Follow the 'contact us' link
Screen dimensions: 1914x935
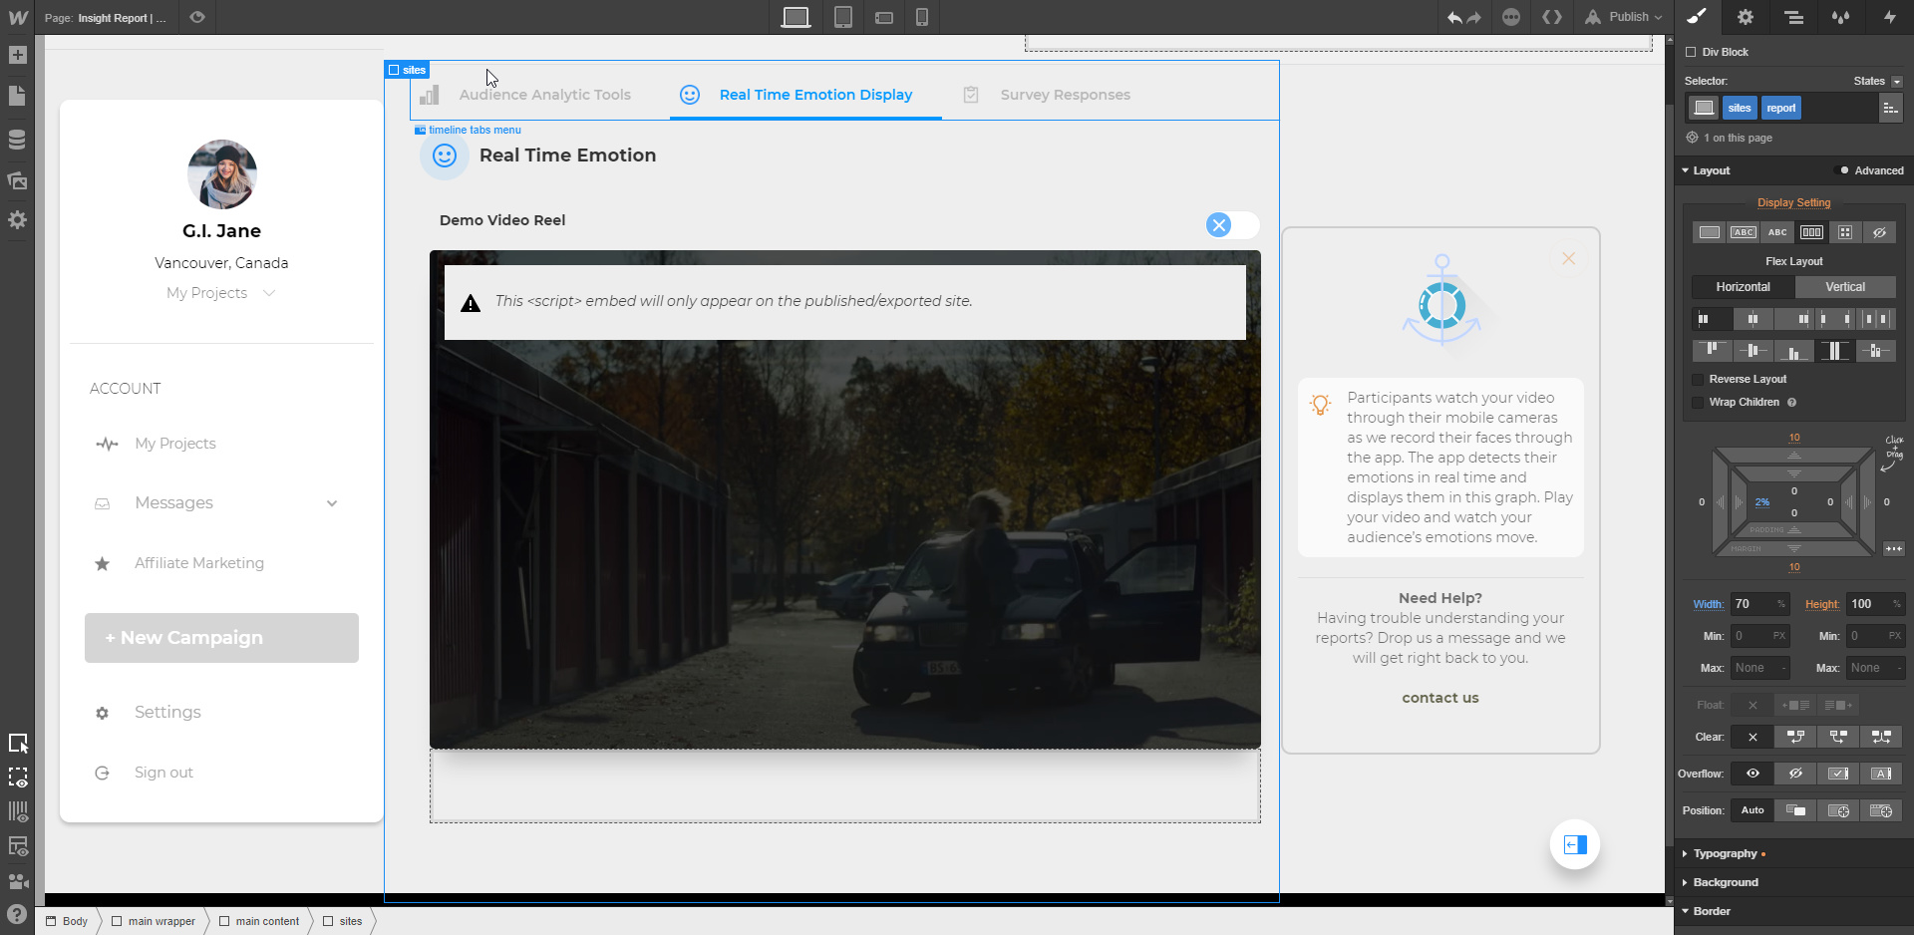click(x=1440, y=698)
